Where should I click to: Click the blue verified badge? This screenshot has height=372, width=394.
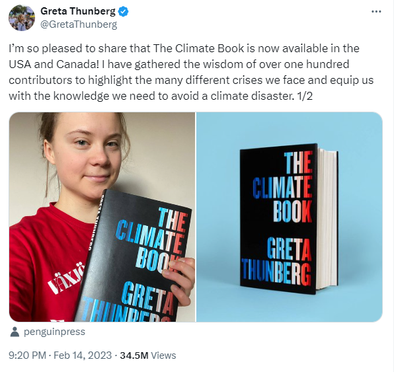coord(124,11)
